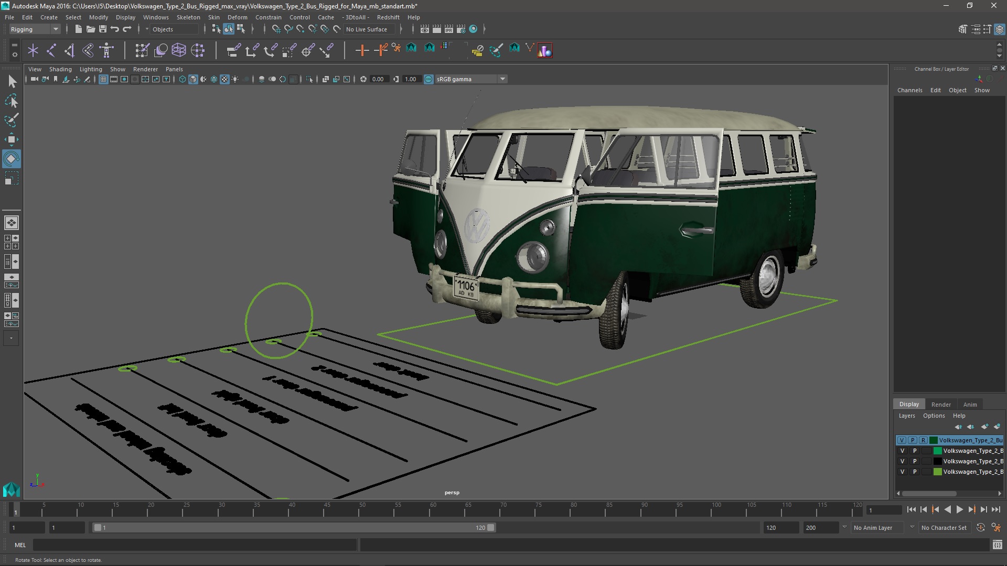The width and height of the screenshot is (1007, 566).
Task: Click the layer editor horizontal scrollbar
Action: [929, 494]
